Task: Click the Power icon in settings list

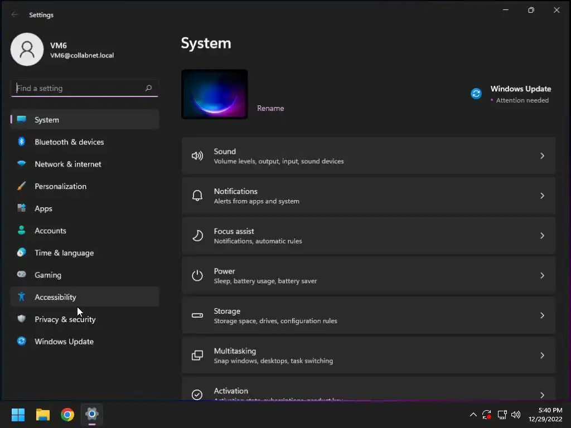Action: pyautogui.click(x=197, y=275)
